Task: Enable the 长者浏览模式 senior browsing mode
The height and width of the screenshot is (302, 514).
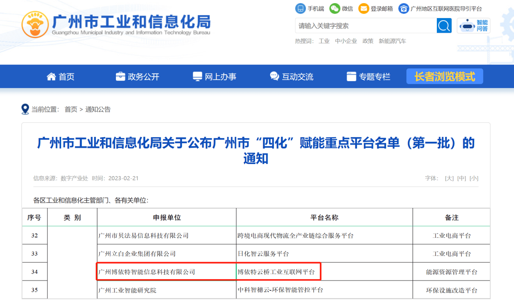Action: click(445, 76)
